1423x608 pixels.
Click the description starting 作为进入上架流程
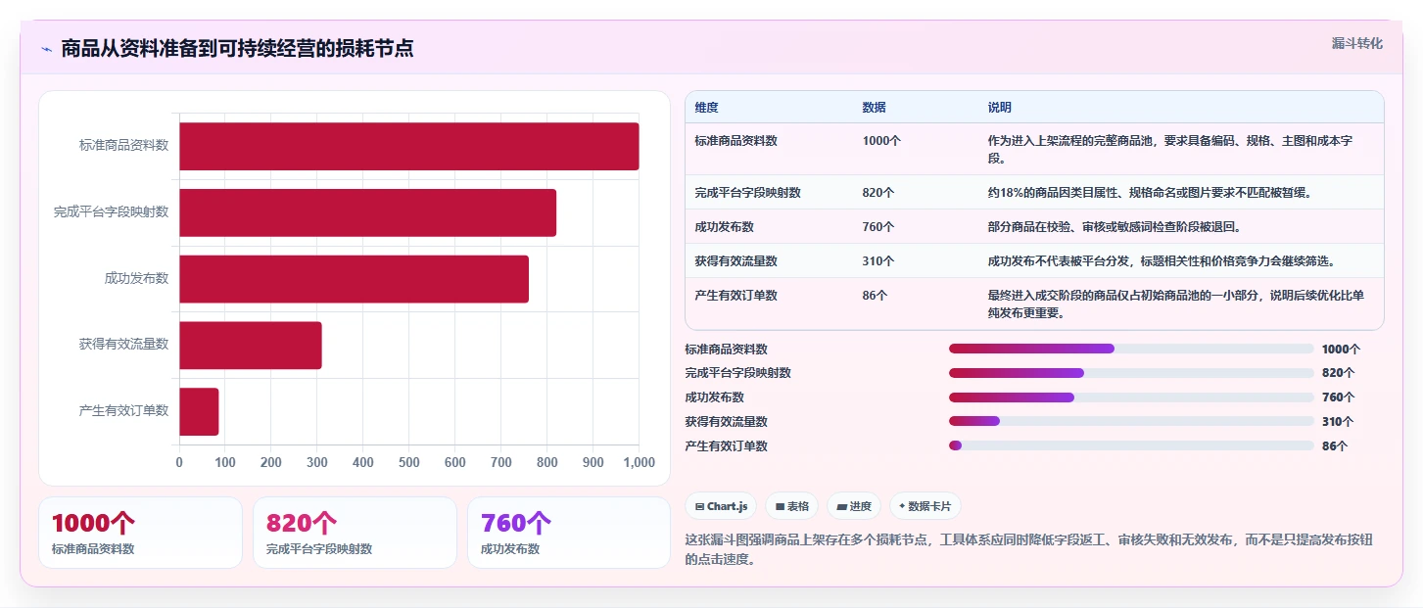point(1170,150)
